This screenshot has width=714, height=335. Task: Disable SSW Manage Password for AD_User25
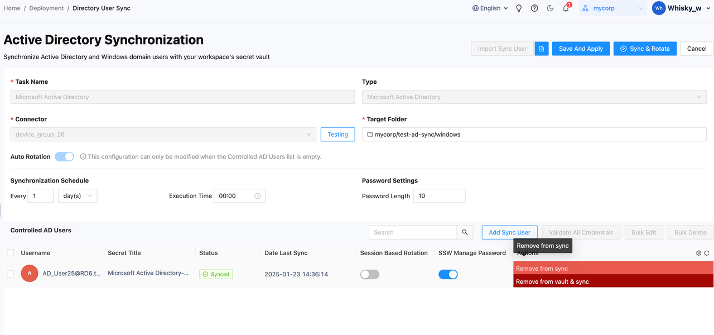tap(448, 274)
